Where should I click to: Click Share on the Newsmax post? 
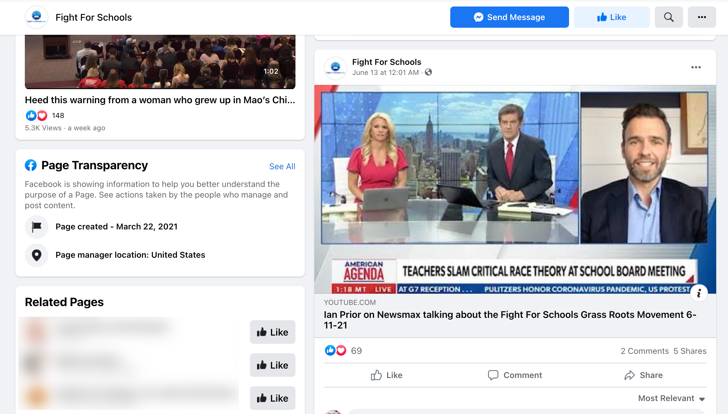[643, 375]
